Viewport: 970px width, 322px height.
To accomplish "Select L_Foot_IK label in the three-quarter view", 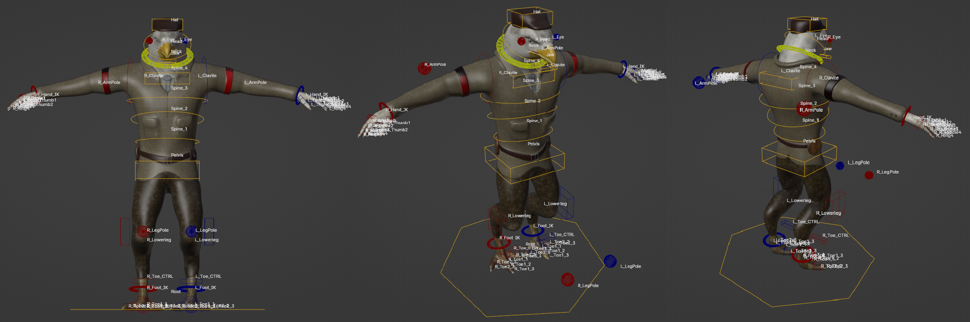I will [x=543, y=226].
